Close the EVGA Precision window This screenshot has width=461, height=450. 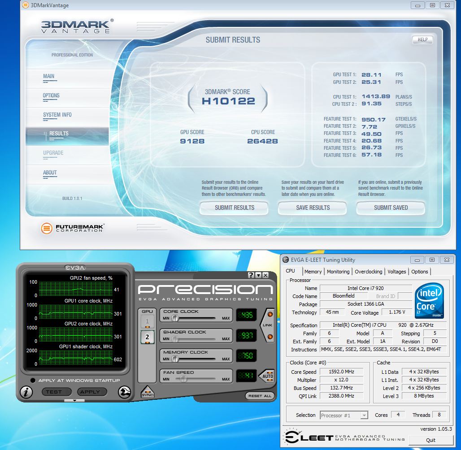[x=265, y=275]
